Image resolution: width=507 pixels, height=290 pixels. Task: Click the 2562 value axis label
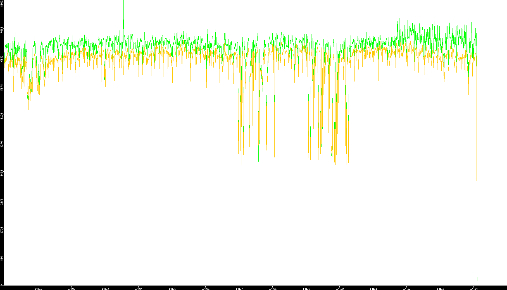click(x=2, y=202)
